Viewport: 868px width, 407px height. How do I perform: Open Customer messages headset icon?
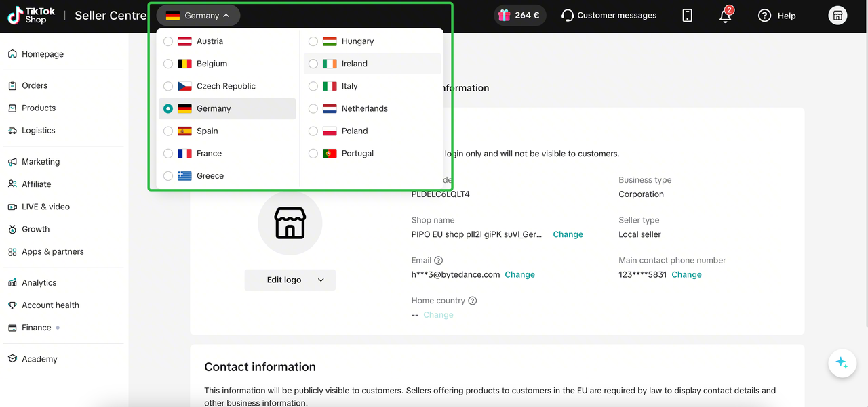pos(568,16)
